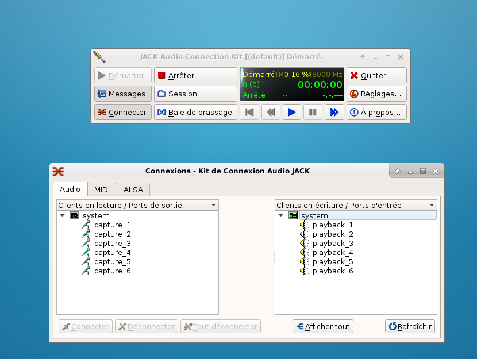Click the Déconnecter button
Image resolution: width=477 pixels, height=359 pixels.
[x=147, y=326]
